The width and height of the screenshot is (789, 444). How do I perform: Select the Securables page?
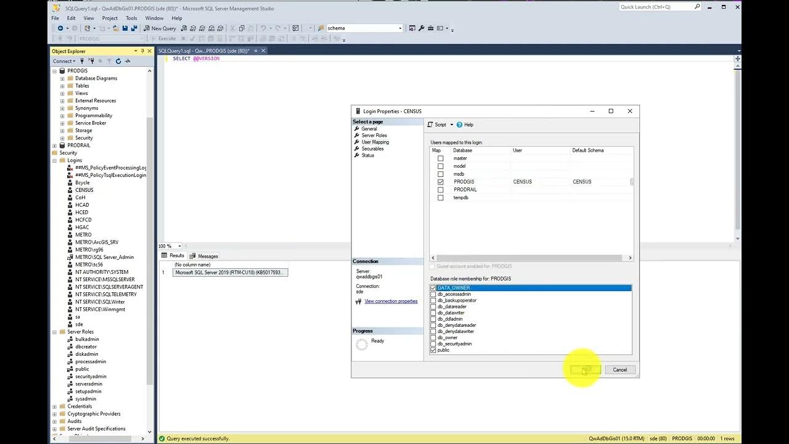click(372, 149)
